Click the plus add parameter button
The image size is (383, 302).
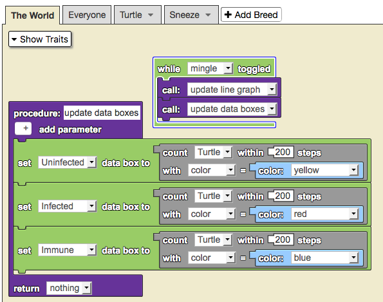(23, 129)
